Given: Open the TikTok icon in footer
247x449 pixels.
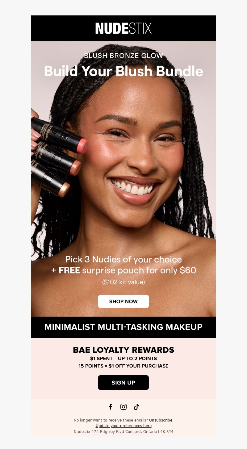Looking at the screenshot, I should tap(136, 407).
